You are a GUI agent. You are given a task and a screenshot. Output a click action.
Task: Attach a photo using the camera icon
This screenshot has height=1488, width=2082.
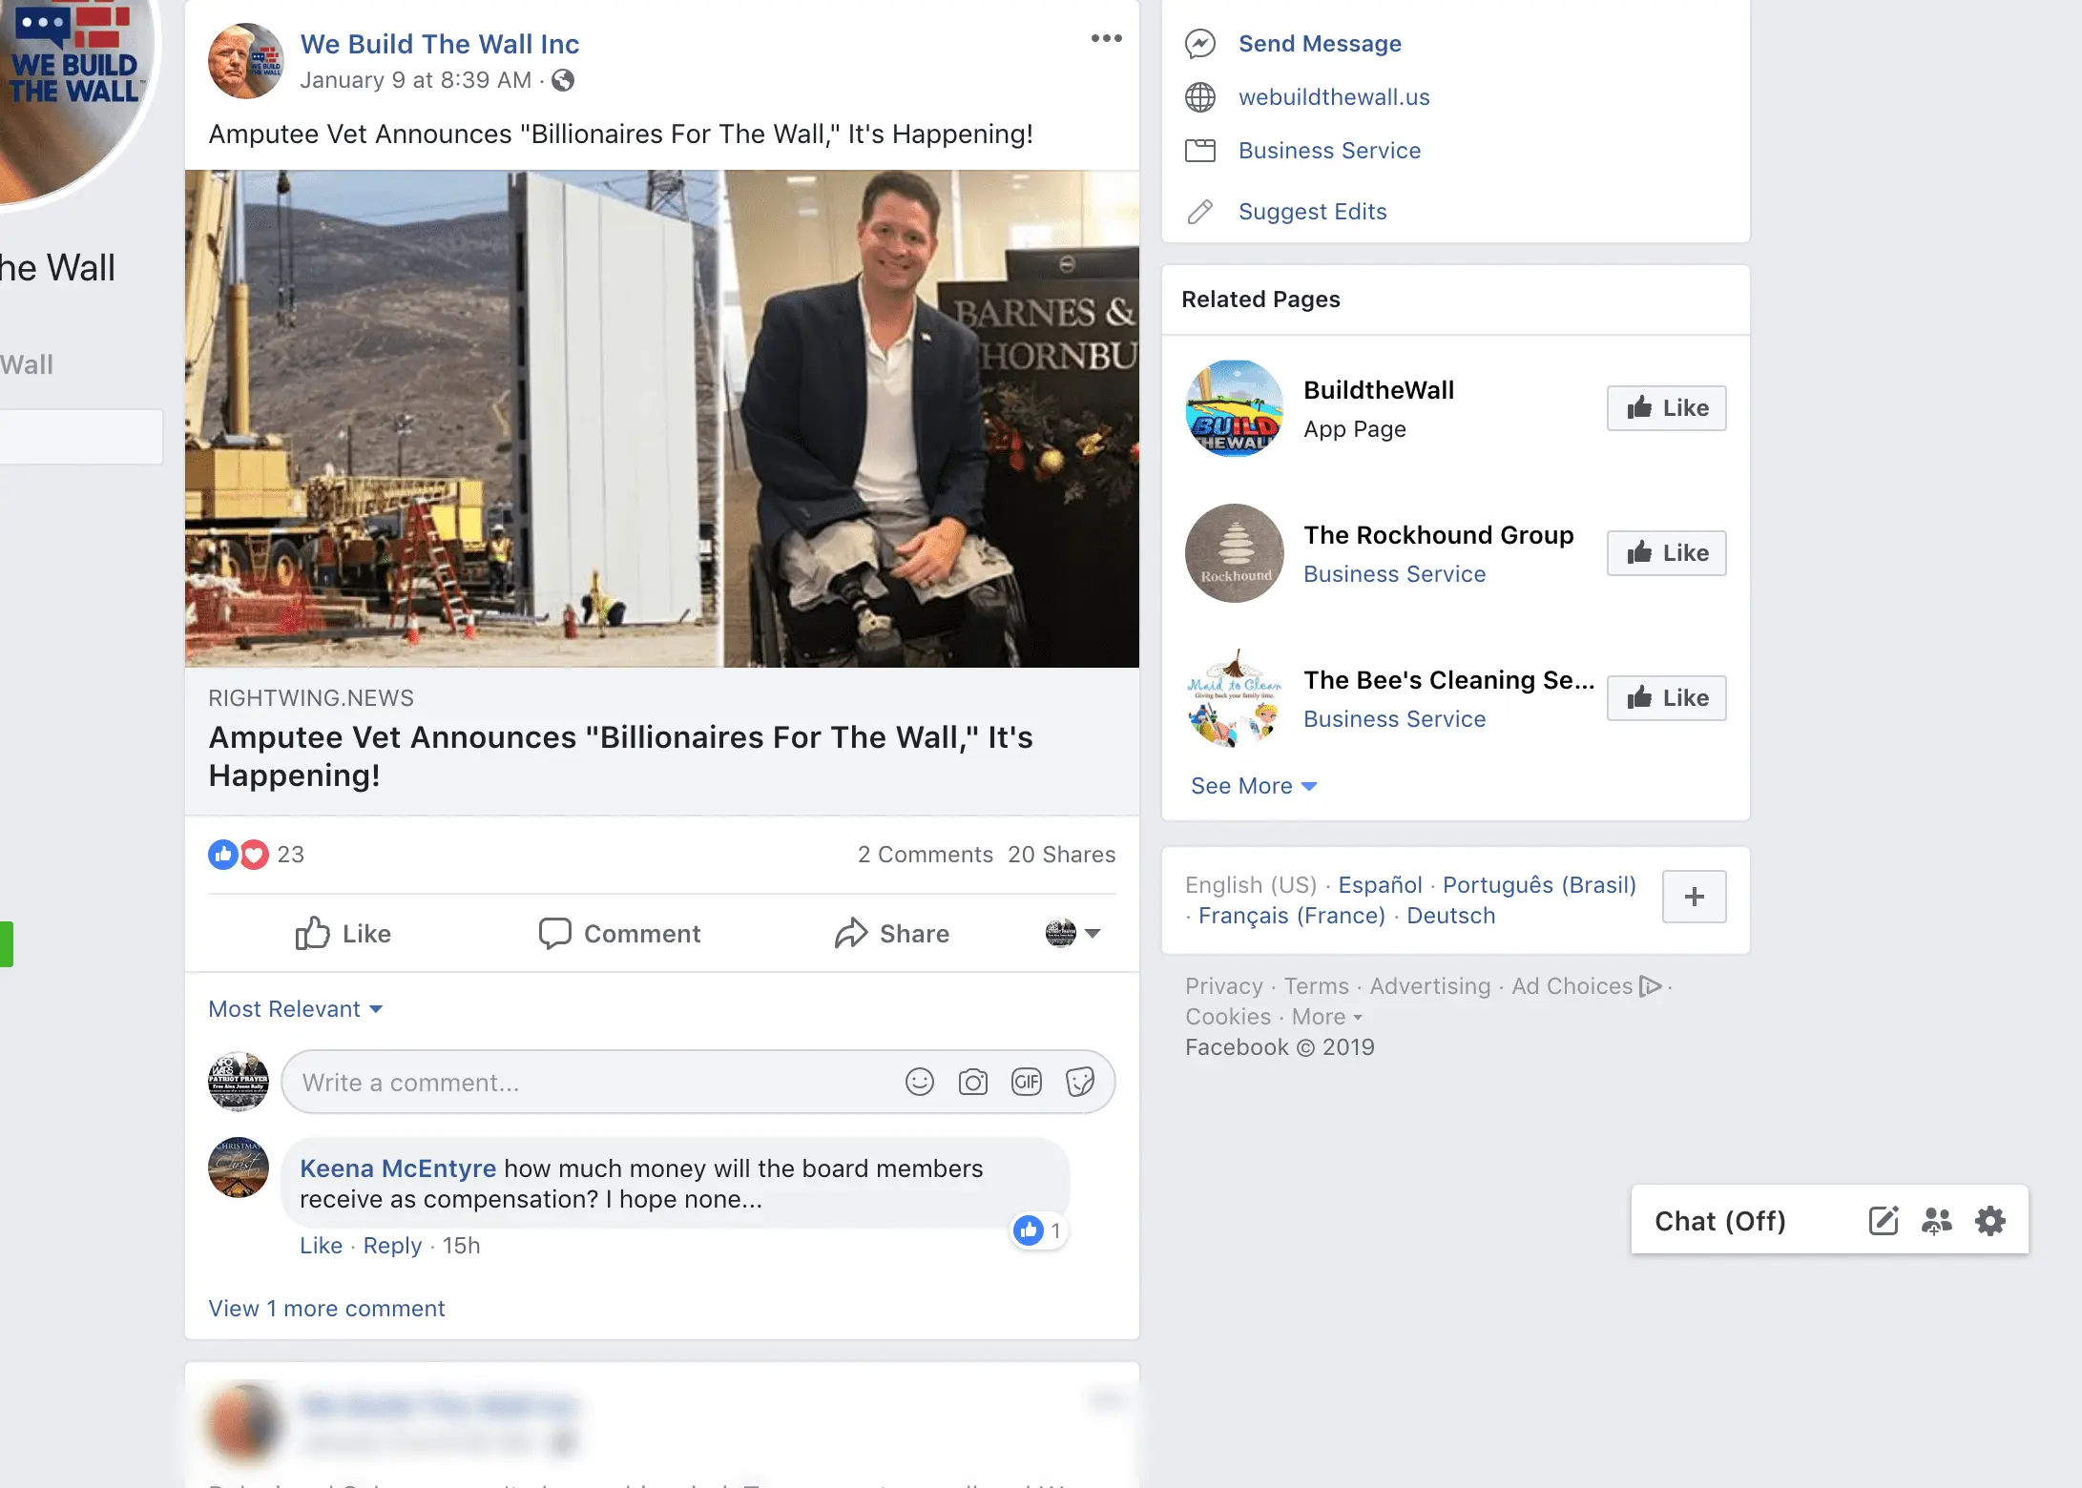pos(972,1082)
